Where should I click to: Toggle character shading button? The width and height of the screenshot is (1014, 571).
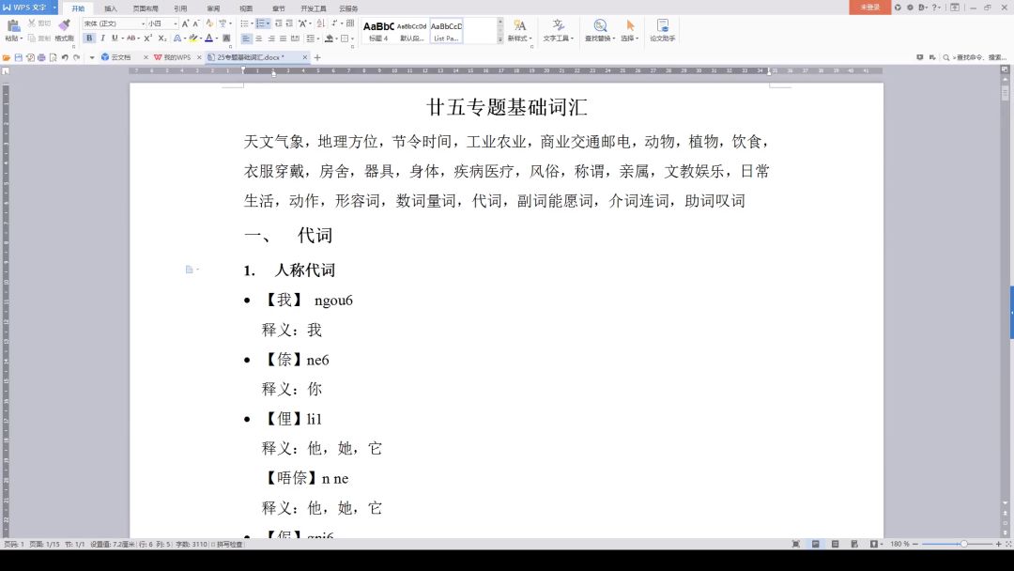[226, 39]
